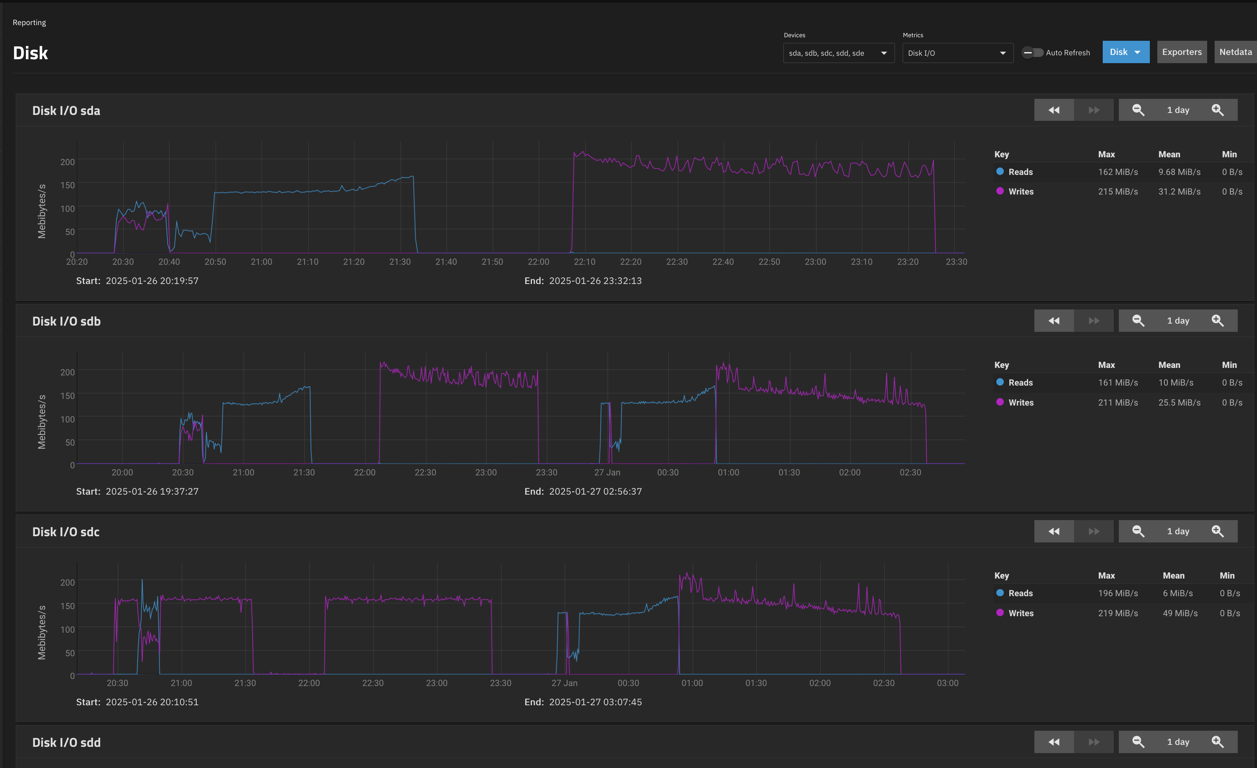Click the Disk I/O sdb heading

point(66,321)
